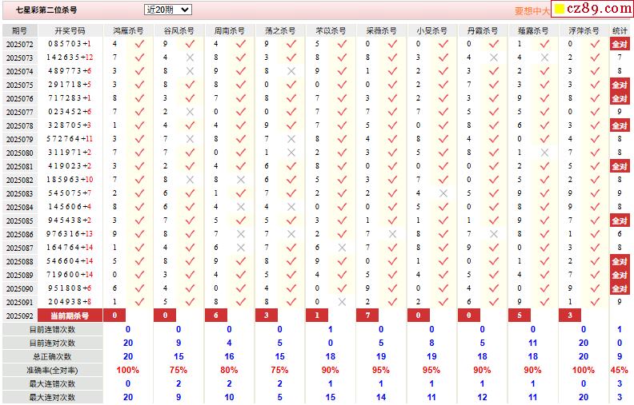
Task: Click the 准确率(全对率) row label
Action: (x=52, y=371)
